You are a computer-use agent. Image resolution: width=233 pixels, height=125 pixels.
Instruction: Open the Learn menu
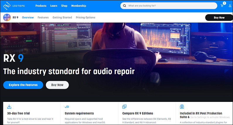pyautogui.click(x=54, y=6)
